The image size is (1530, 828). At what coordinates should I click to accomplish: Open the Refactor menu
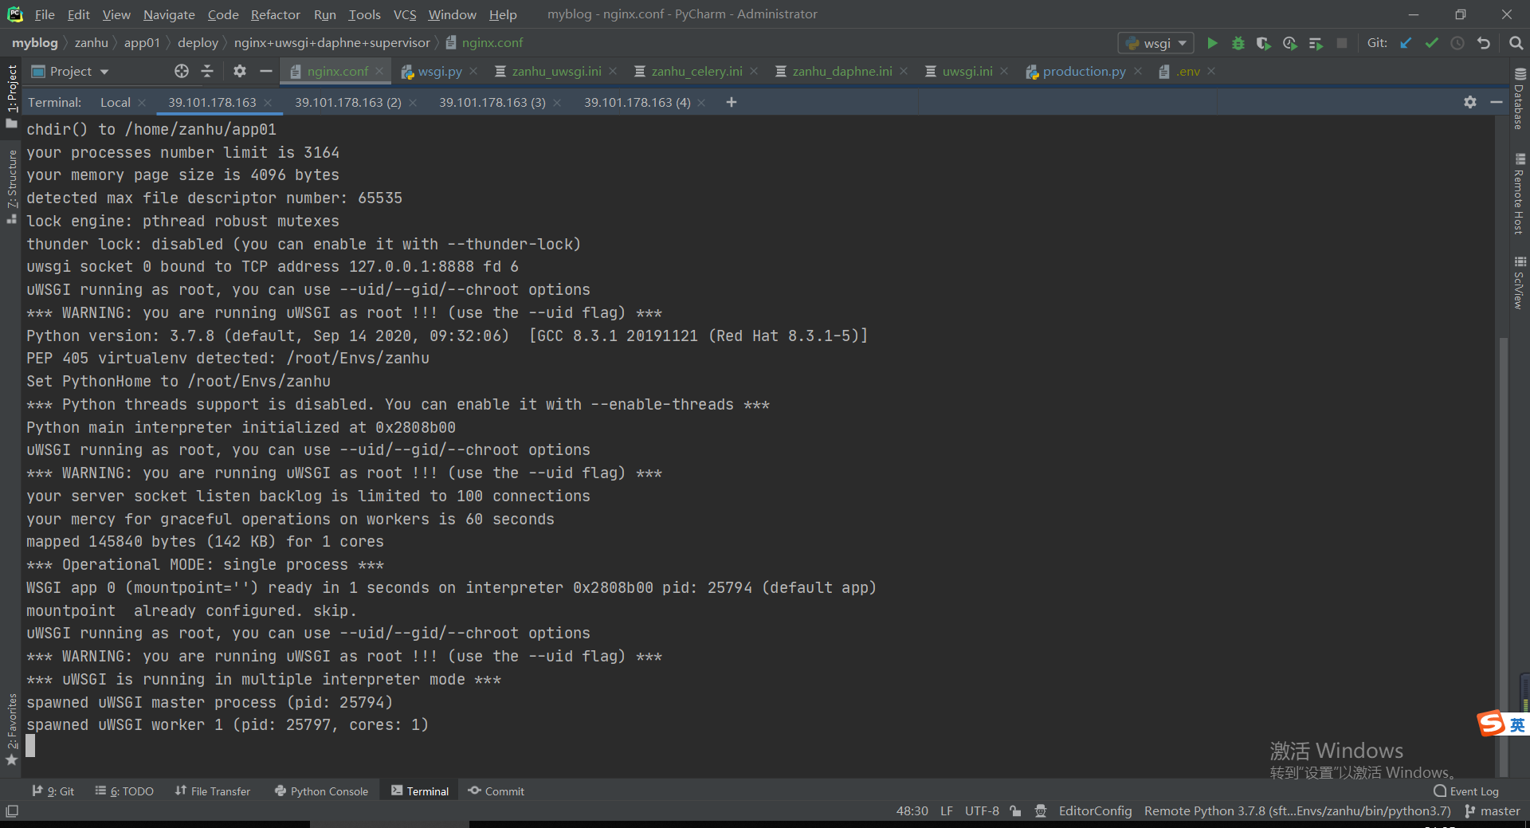[x=276, y=14]
